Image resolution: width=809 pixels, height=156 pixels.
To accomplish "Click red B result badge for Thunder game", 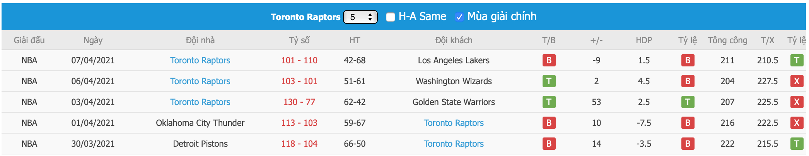I will pyautogui.click(x=549, y=123).
